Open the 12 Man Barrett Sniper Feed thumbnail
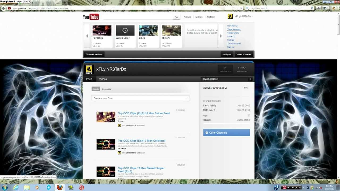This screenshot has width=340, height=191. click(106, 172)
